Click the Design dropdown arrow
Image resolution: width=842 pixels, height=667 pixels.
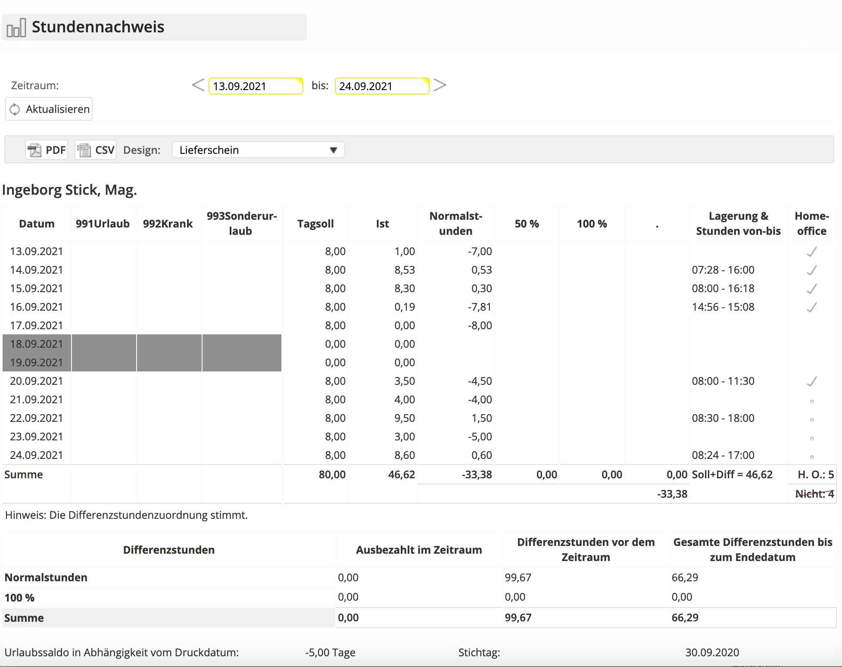pyautogui.click(x=333, y=150)
